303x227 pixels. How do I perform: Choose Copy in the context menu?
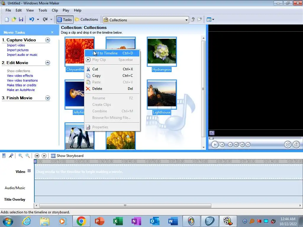tap(112, 76)
